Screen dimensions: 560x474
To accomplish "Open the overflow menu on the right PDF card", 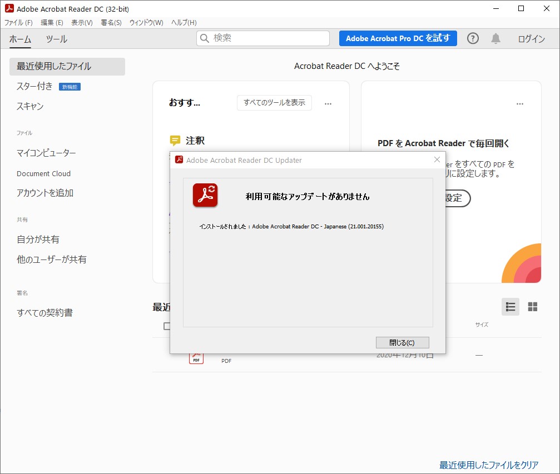I will pos(520,103).
